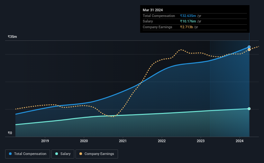The width and height of the screenshot is (264, 163).
Task: Select the teal Salary data point
Action: coord(249,109)
